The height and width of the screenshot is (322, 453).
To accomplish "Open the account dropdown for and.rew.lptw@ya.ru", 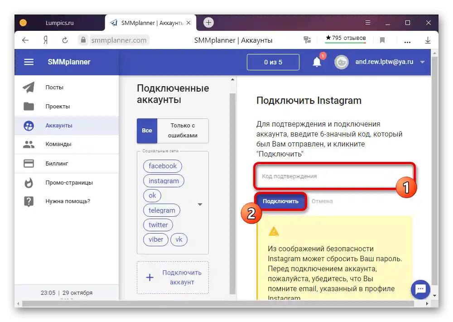I will 422,62.
